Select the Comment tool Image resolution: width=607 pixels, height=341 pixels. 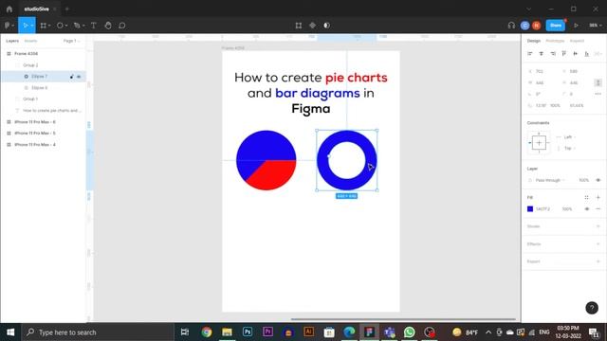pos(122,26)
